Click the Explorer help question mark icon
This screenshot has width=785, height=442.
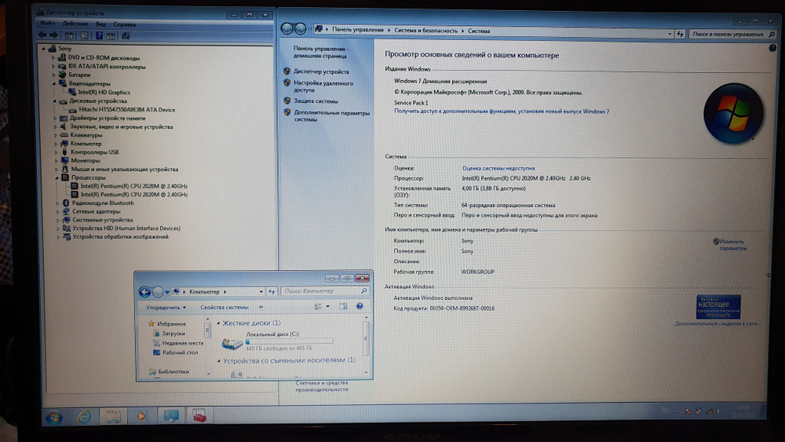coord(360,306)
